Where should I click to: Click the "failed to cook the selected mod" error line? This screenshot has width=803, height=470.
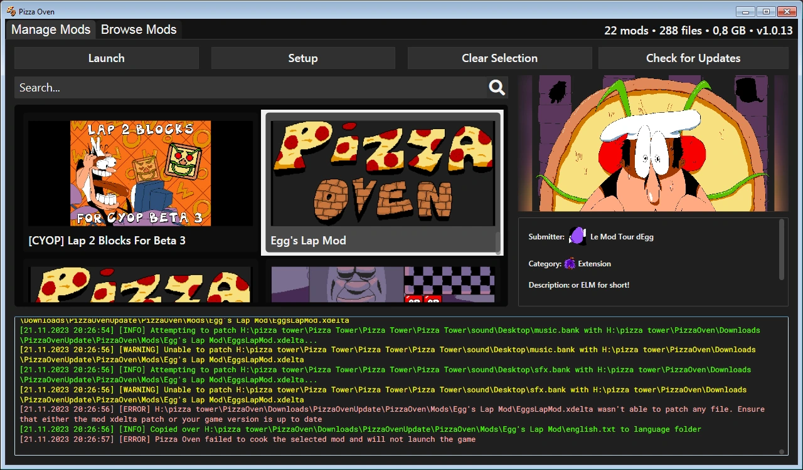[x=248, y=439]
